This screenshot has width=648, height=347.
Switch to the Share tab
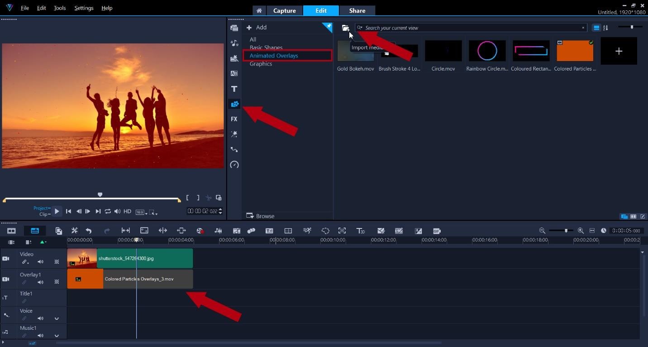tap(357, 10)
